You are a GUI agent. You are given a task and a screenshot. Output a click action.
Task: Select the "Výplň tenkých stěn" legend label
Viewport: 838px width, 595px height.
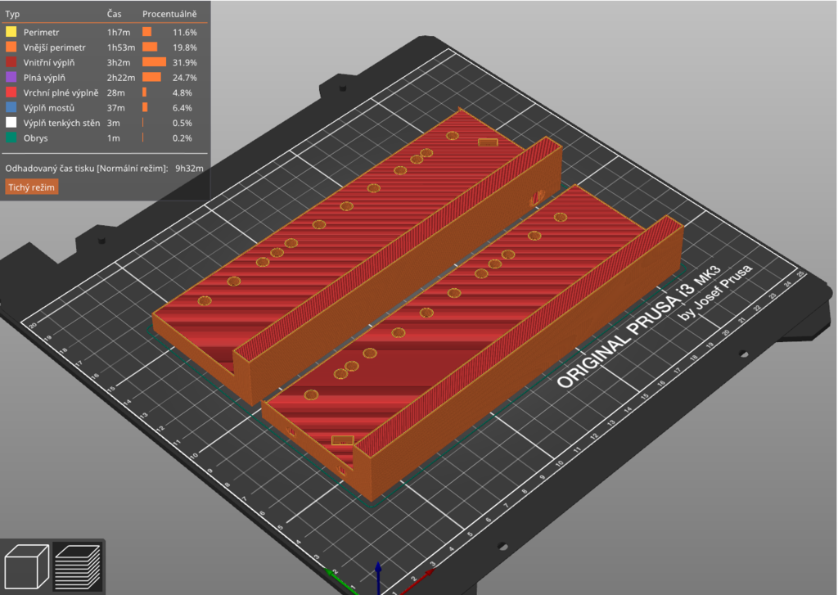point(61,123)
